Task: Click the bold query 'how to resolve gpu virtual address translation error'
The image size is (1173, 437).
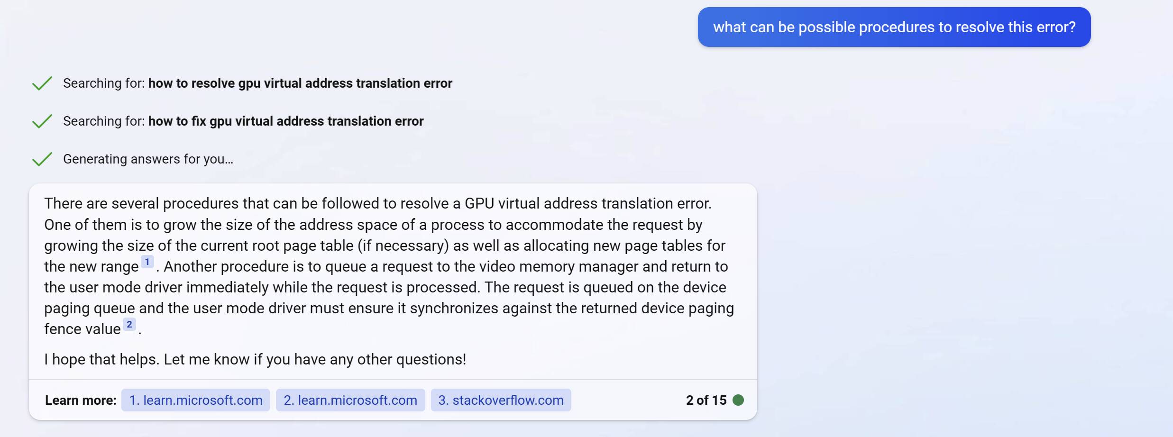Action: (300, 83)
